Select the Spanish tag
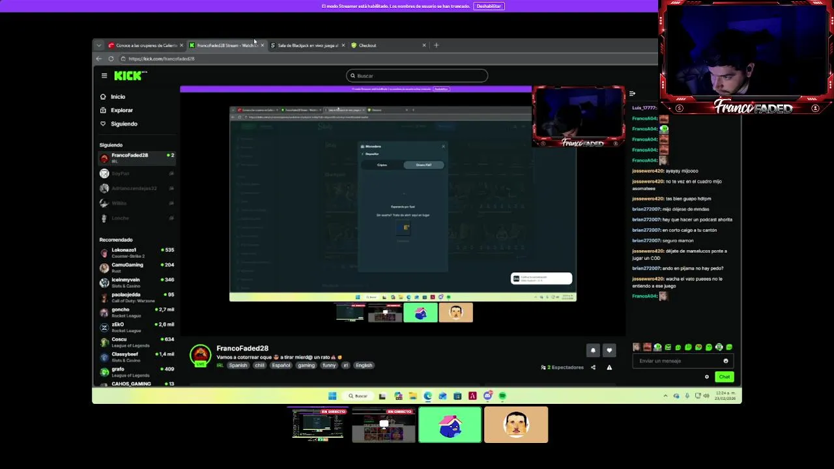The image size is (834, 469). coord(238,365)
